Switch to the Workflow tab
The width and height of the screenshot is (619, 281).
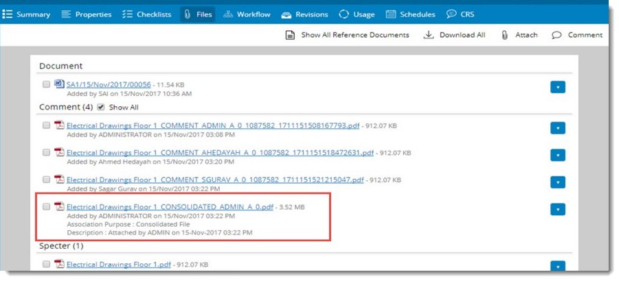pos(247,14)
